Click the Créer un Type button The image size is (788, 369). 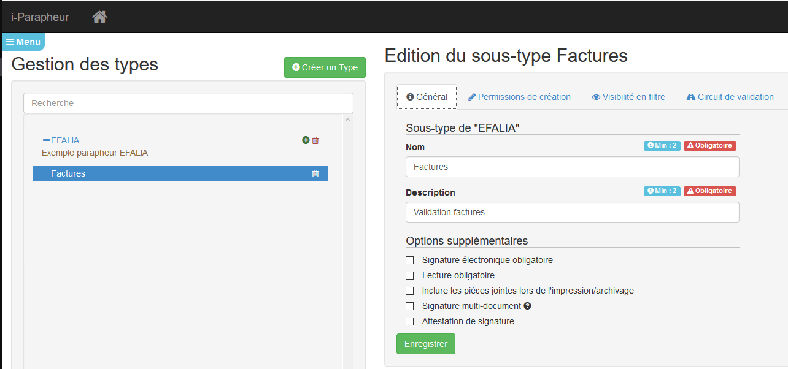click(x=325, y=67)
